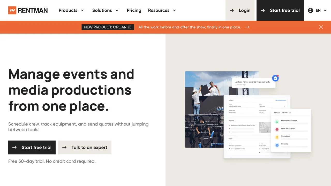The height and width of the screenshot is (186, 331).
Task: Click the PROJECT PROGRESS heading
Action: pyautogui.click(x=282, y=112)
